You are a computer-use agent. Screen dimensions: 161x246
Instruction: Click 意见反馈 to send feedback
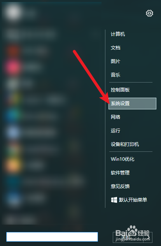[120, 186]
